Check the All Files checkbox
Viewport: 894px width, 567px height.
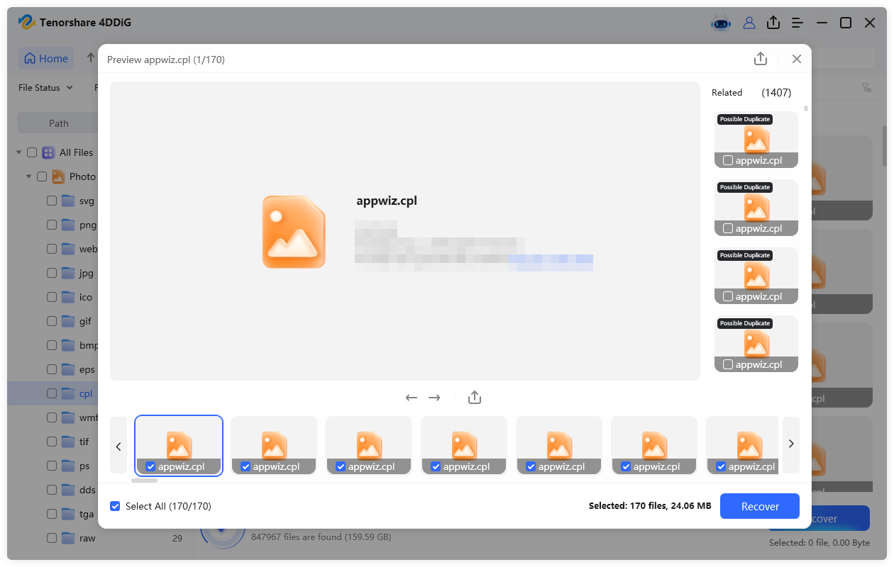click(32, 152)
